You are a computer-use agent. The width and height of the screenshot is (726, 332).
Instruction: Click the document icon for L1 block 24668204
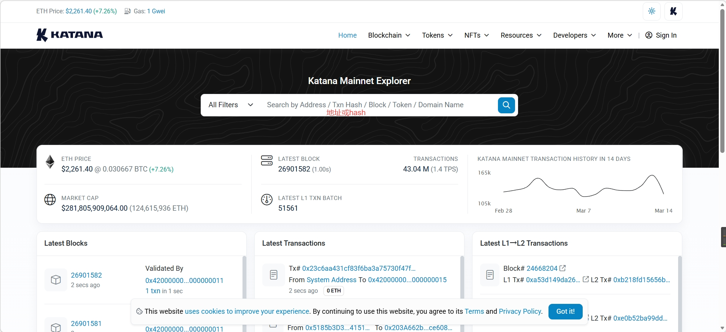(490, 275)
